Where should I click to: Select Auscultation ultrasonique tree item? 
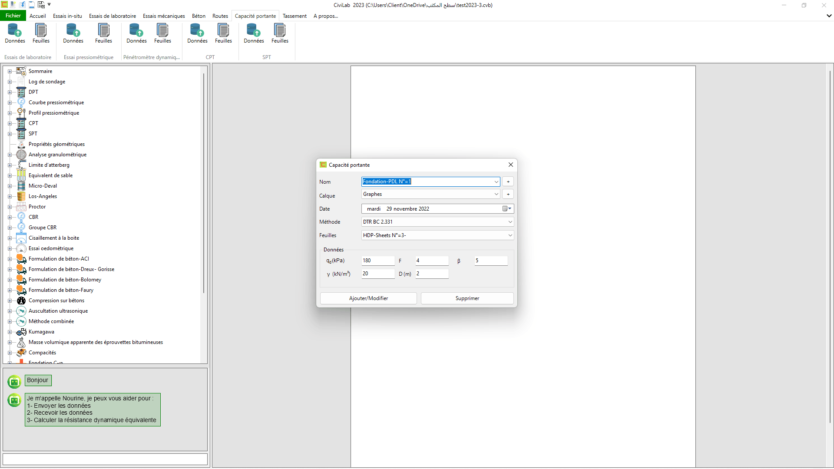[58, 311]
